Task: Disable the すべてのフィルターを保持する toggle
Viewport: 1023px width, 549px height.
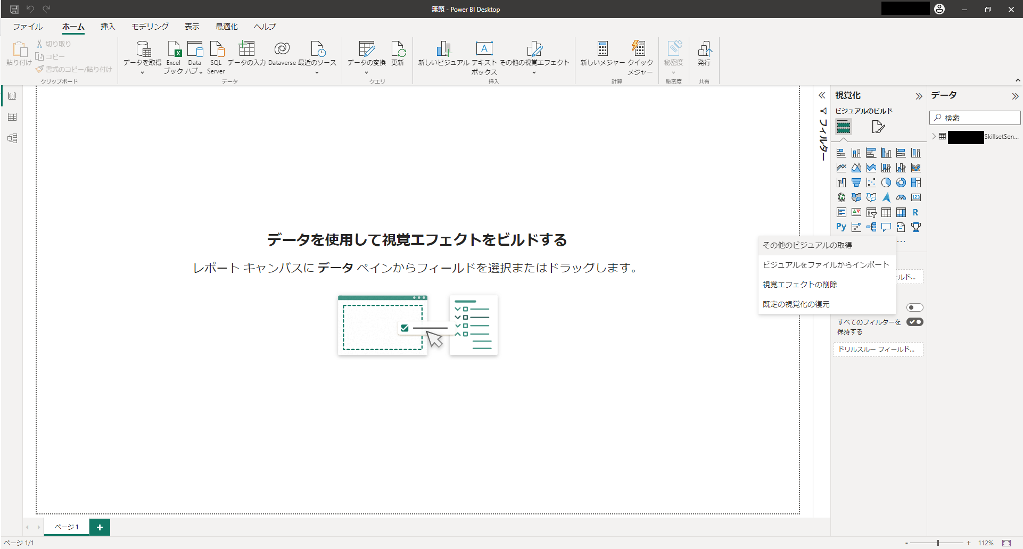Action: tap(915, 321)
